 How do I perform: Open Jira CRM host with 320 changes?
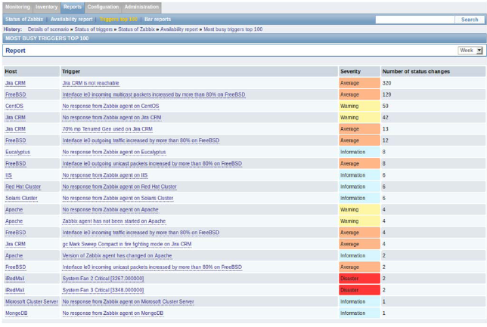click(15, 83)
